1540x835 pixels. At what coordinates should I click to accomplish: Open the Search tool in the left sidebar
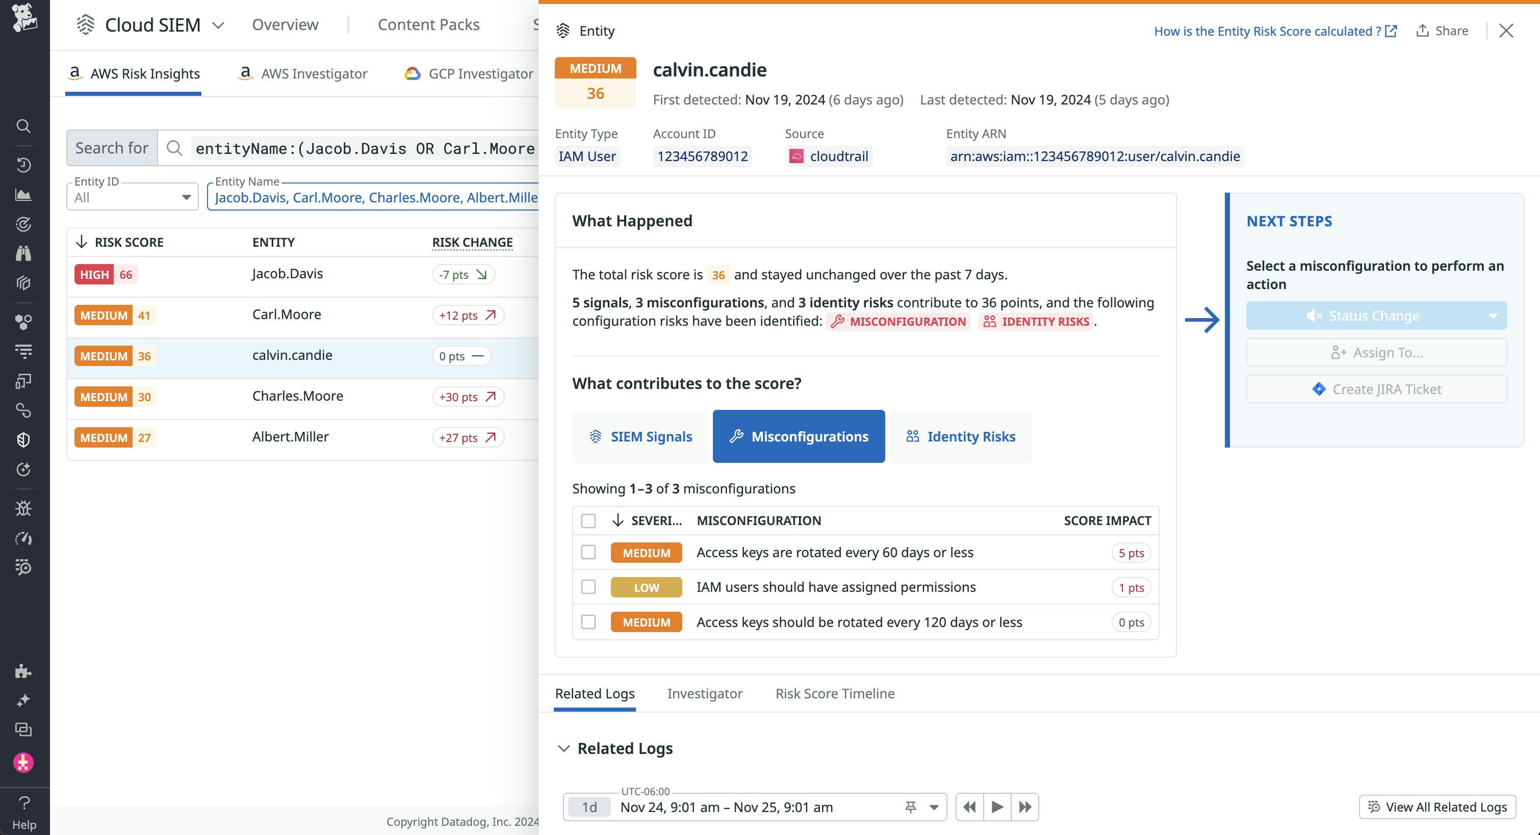[23, 125]
